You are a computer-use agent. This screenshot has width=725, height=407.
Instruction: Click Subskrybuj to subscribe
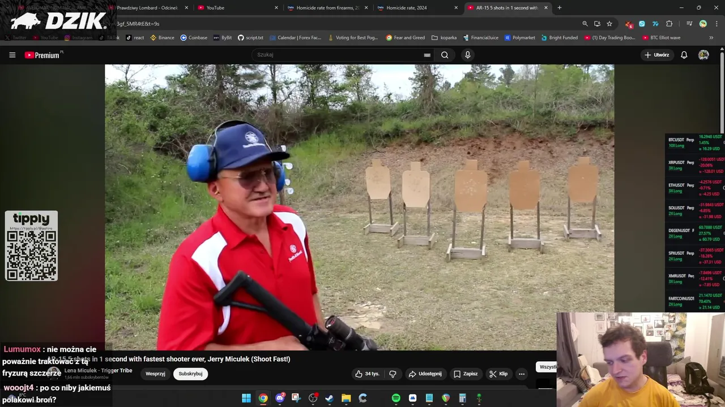click(x=190, y=374)
